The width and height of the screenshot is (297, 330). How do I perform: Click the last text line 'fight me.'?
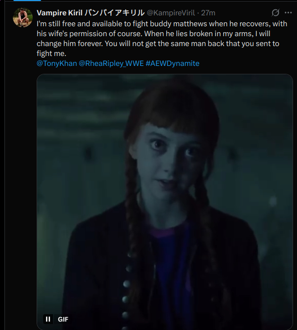pyautogui.click(x=51, y=54)
